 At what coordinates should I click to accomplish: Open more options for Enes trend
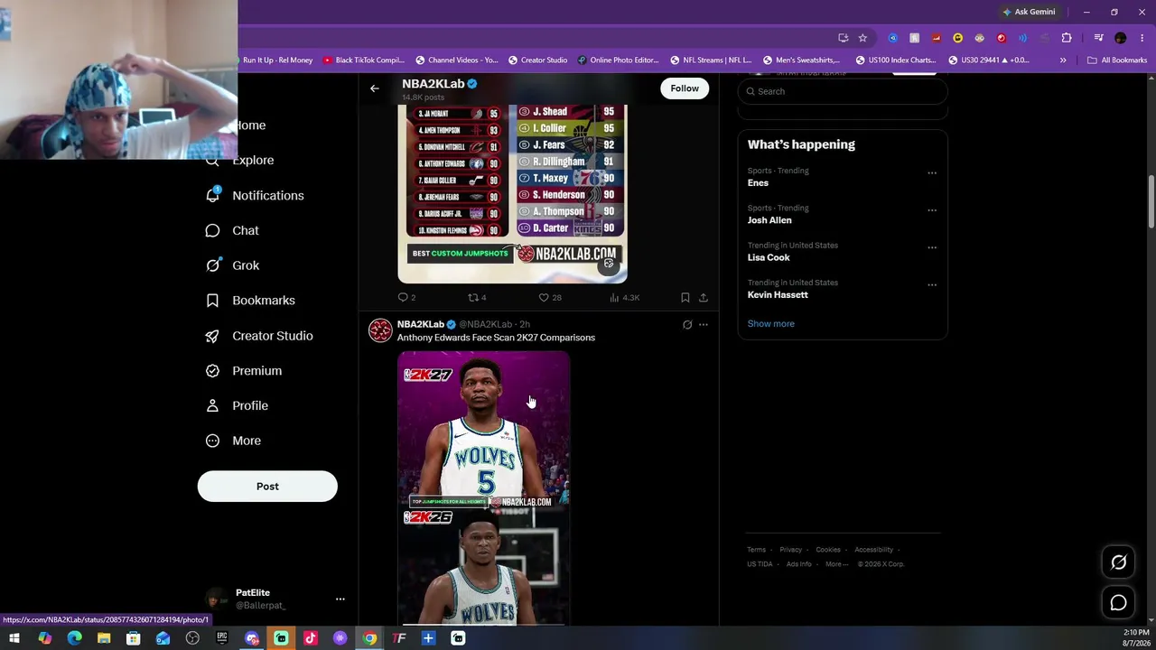tap(932, 172)
